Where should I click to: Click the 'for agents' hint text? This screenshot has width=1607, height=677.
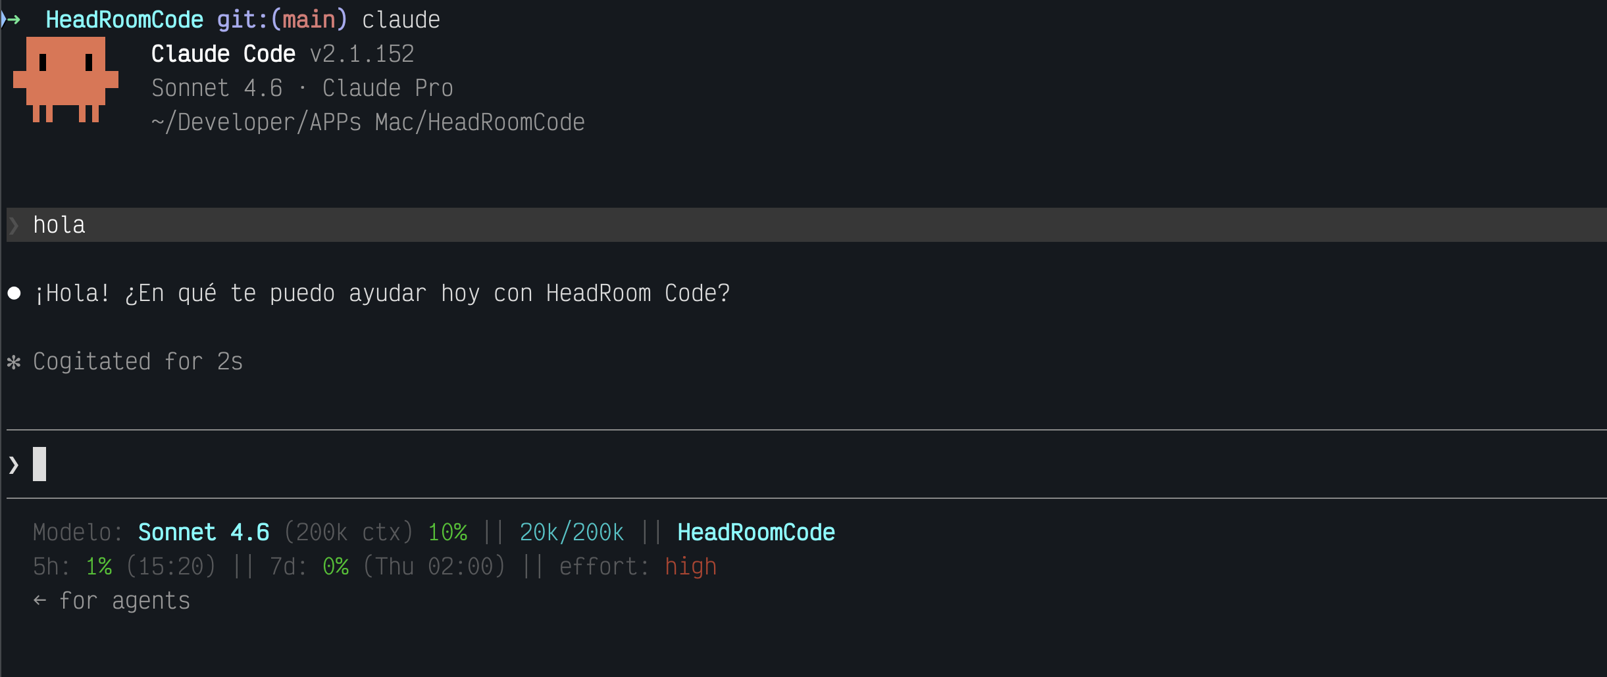pyautogui.click(x=125, y=601)
